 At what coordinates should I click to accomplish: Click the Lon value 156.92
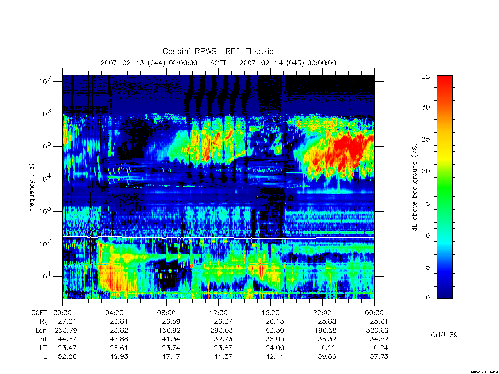169,331
